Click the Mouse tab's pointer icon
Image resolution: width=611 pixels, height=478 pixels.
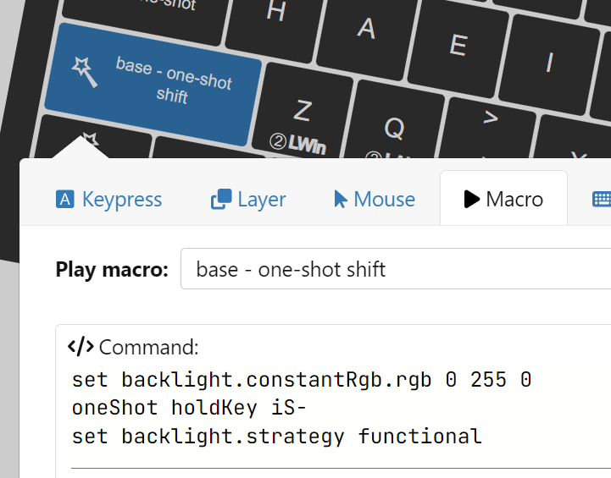(x=341, y=200)
